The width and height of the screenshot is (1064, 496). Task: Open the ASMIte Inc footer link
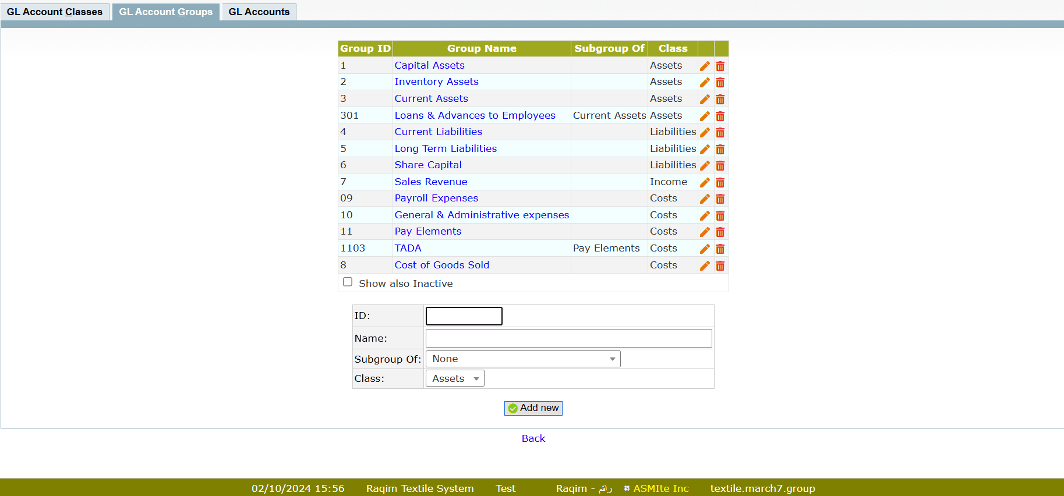click(660, 488)
